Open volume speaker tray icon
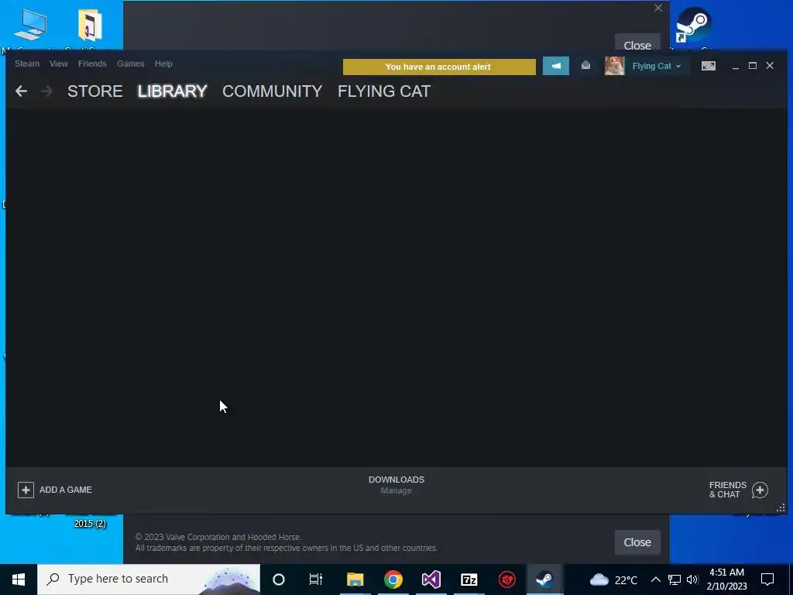The width and height of the screenshot is (793, 595). pos(692,580)
